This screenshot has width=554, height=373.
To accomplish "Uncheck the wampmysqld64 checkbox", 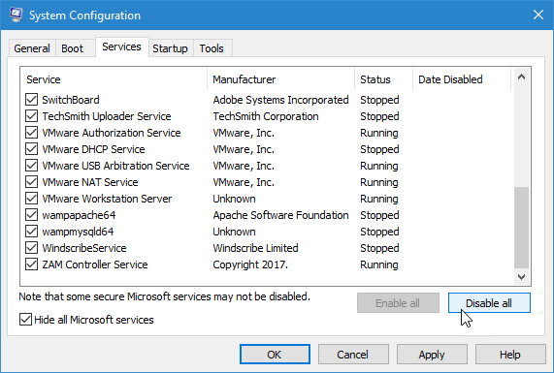I will point(31,232).
